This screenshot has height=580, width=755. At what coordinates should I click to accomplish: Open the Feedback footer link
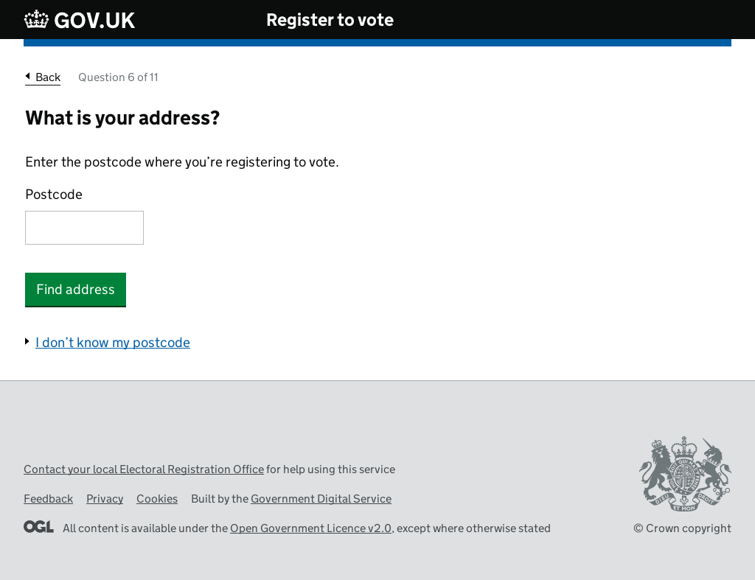tap(49, 499)
